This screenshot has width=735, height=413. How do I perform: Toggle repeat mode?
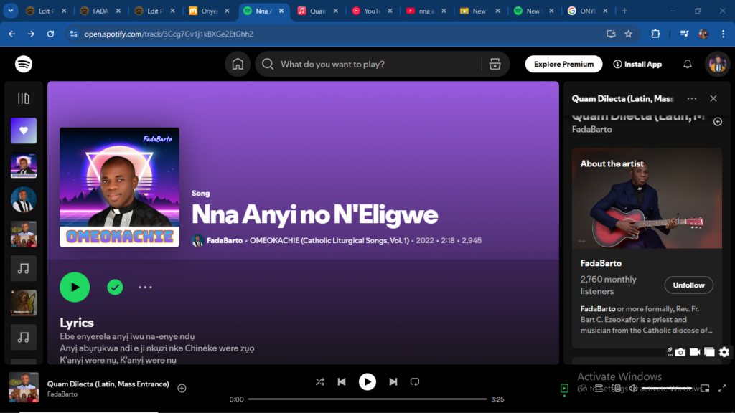(x=415, y=381)
